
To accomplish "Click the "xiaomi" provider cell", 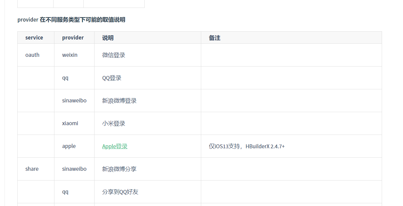I will tap(70, 123).
